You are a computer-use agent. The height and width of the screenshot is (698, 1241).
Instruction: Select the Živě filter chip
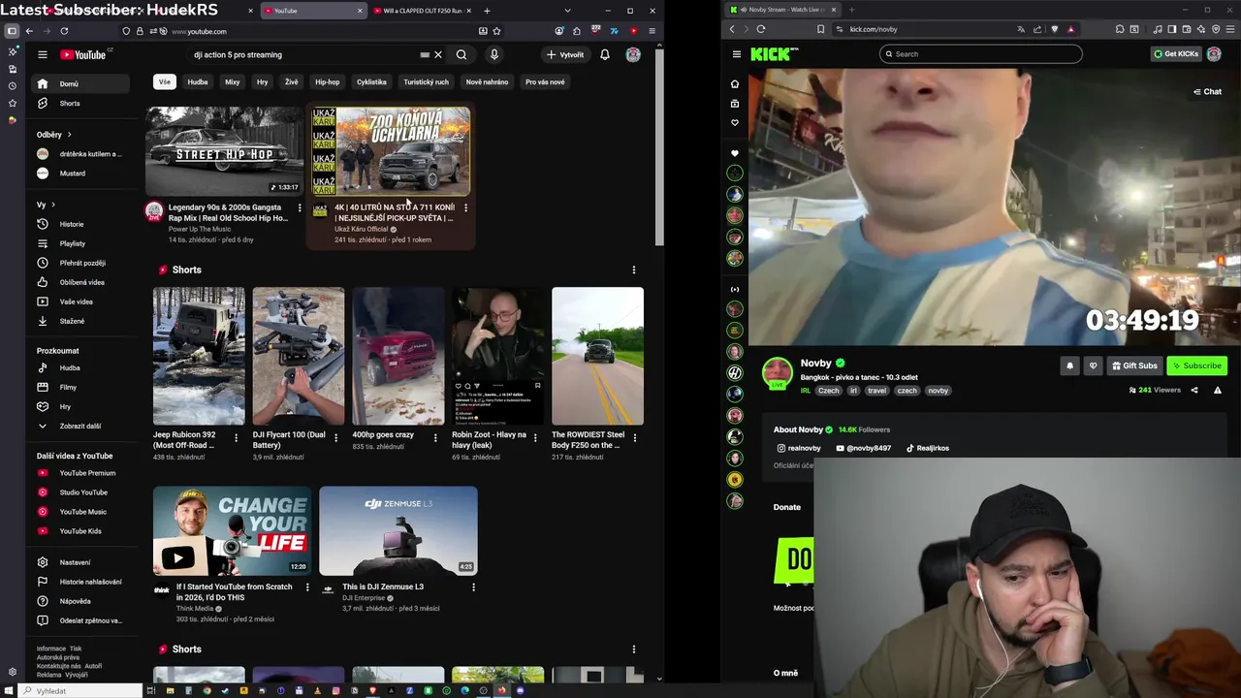click(x=291, y=81)
